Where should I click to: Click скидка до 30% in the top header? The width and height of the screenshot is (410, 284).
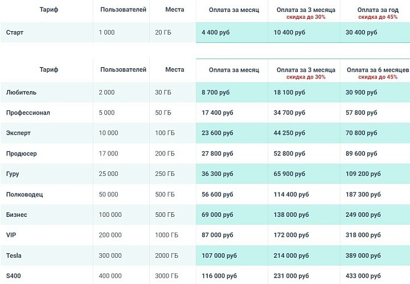click(x=306, y=17)
